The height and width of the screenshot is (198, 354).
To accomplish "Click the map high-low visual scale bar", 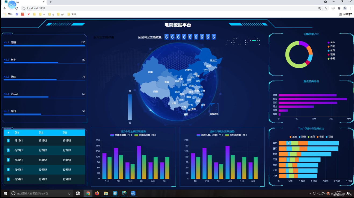I will tap(130, 107).
